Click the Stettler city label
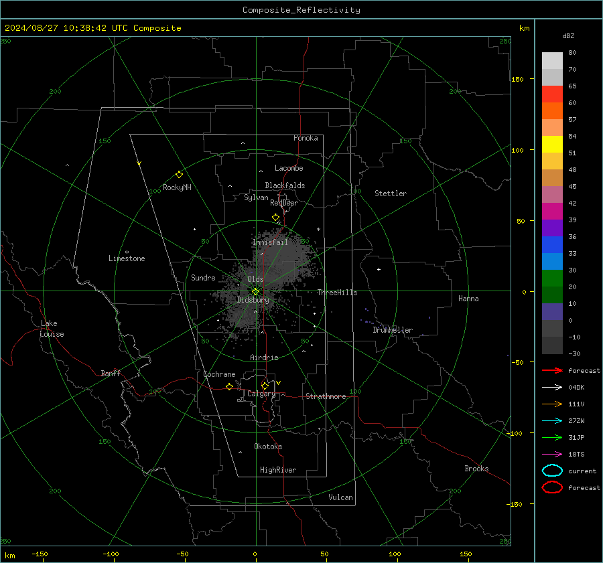Viewport: 603px width, 563px height. pyautogui.click(x=391, y=193)
